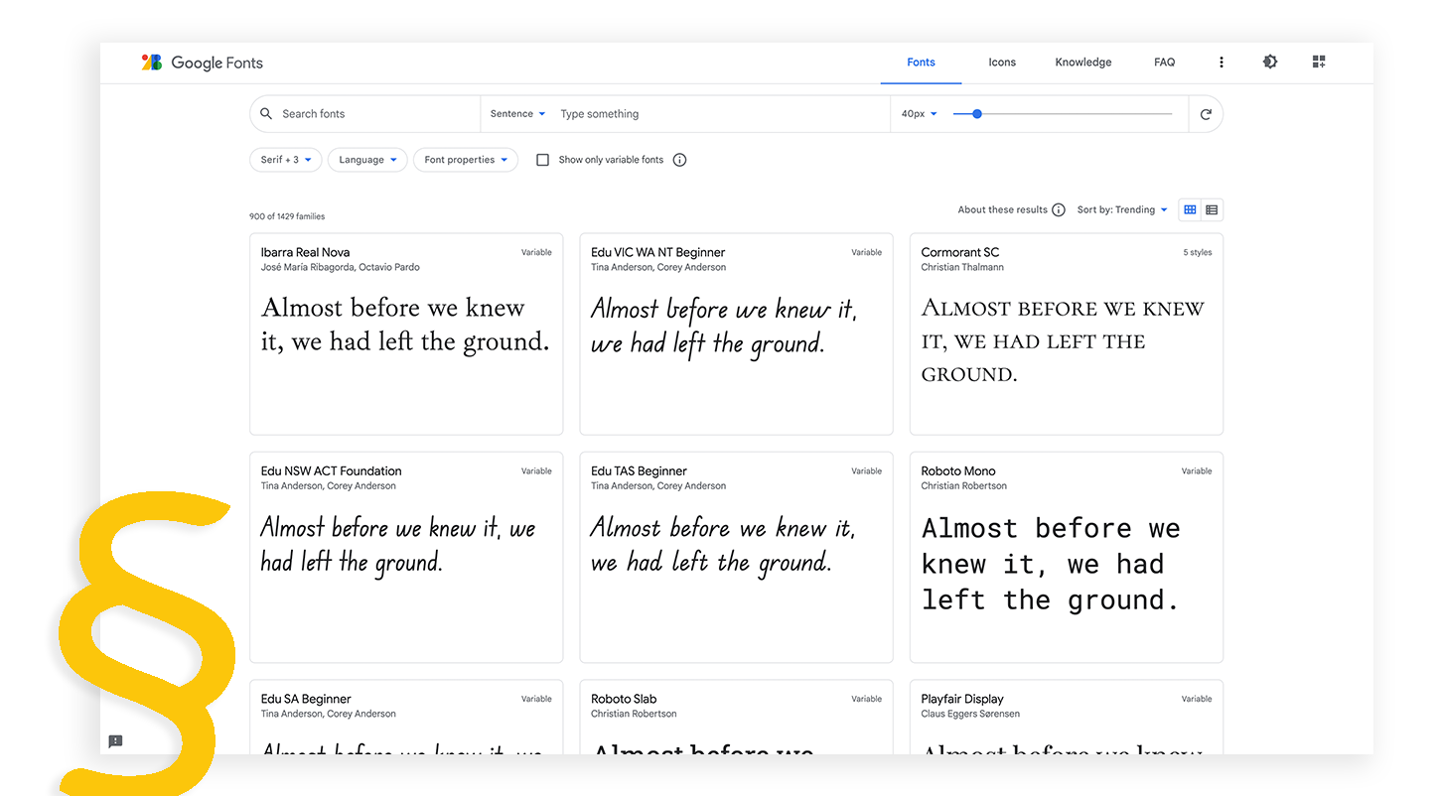Open the Knowledge tab

(x=1083, y=63)
